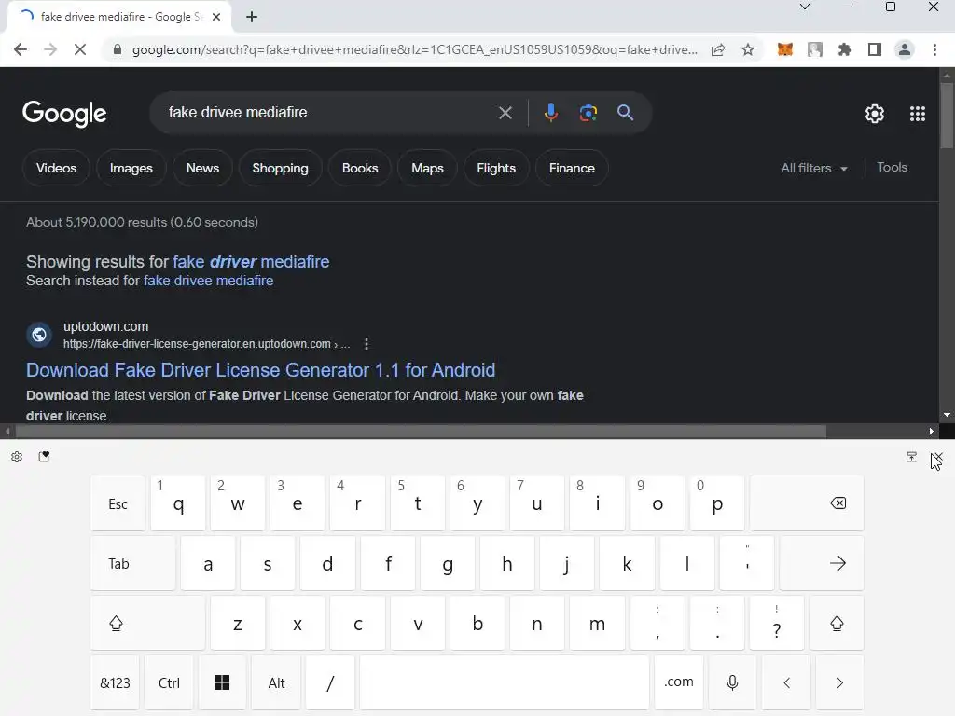Tap the spacebar key
The width and height of the screenshot is (955, 716).
click(x=505, y=682)
